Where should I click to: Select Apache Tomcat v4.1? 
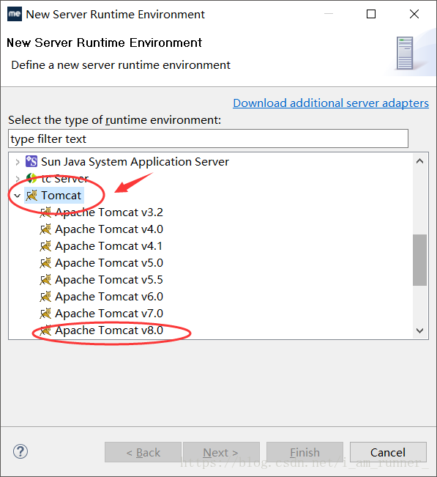coord(108,245)
